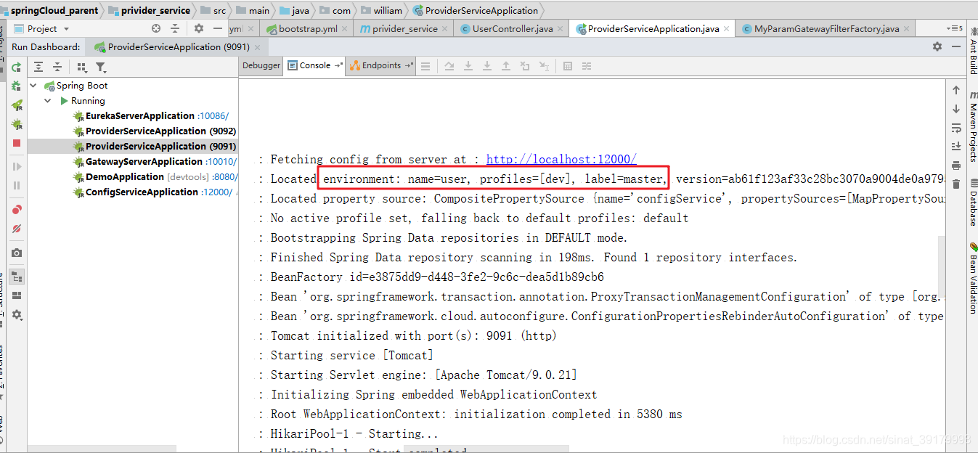Switch to the Endpoints tab
Viewport: 978px width, 453px height.
tap(380, 65)
